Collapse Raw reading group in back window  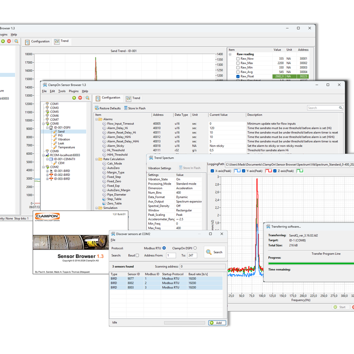[230, 54]
